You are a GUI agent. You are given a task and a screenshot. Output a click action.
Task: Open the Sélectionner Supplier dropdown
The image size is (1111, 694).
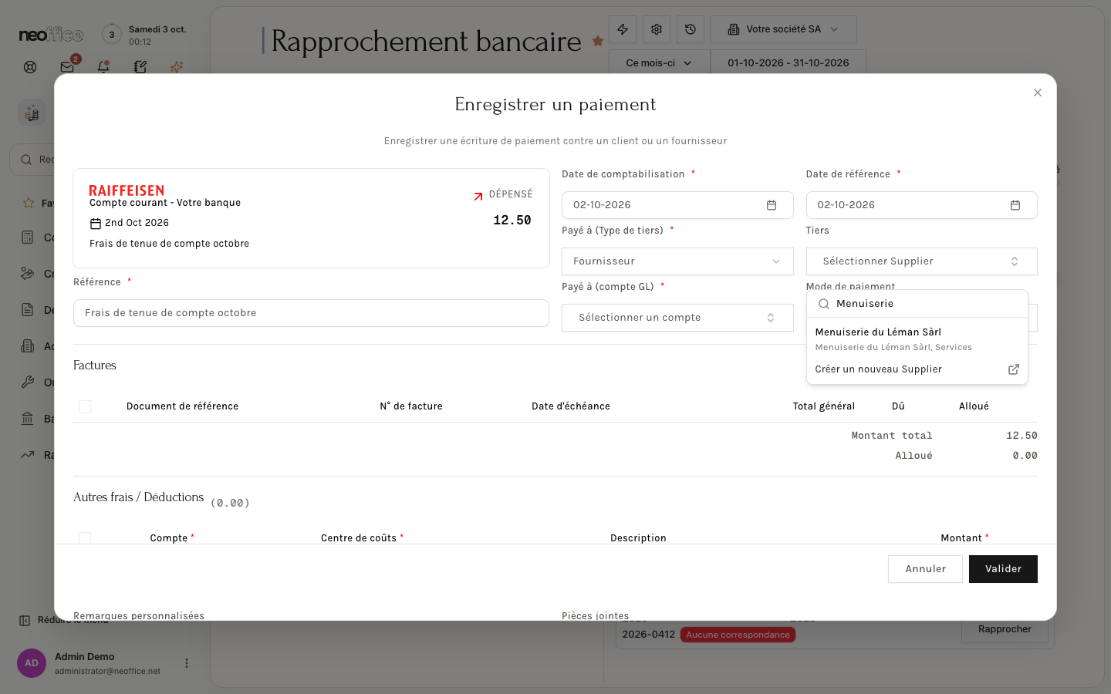tap(921, 261)
